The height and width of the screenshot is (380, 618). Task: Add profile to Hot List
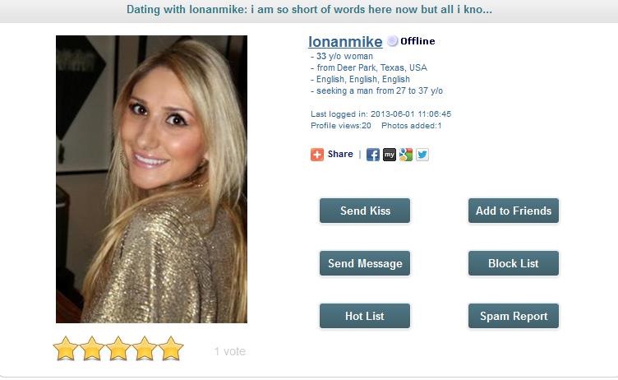pyautogui.click(x=365, y=316)
